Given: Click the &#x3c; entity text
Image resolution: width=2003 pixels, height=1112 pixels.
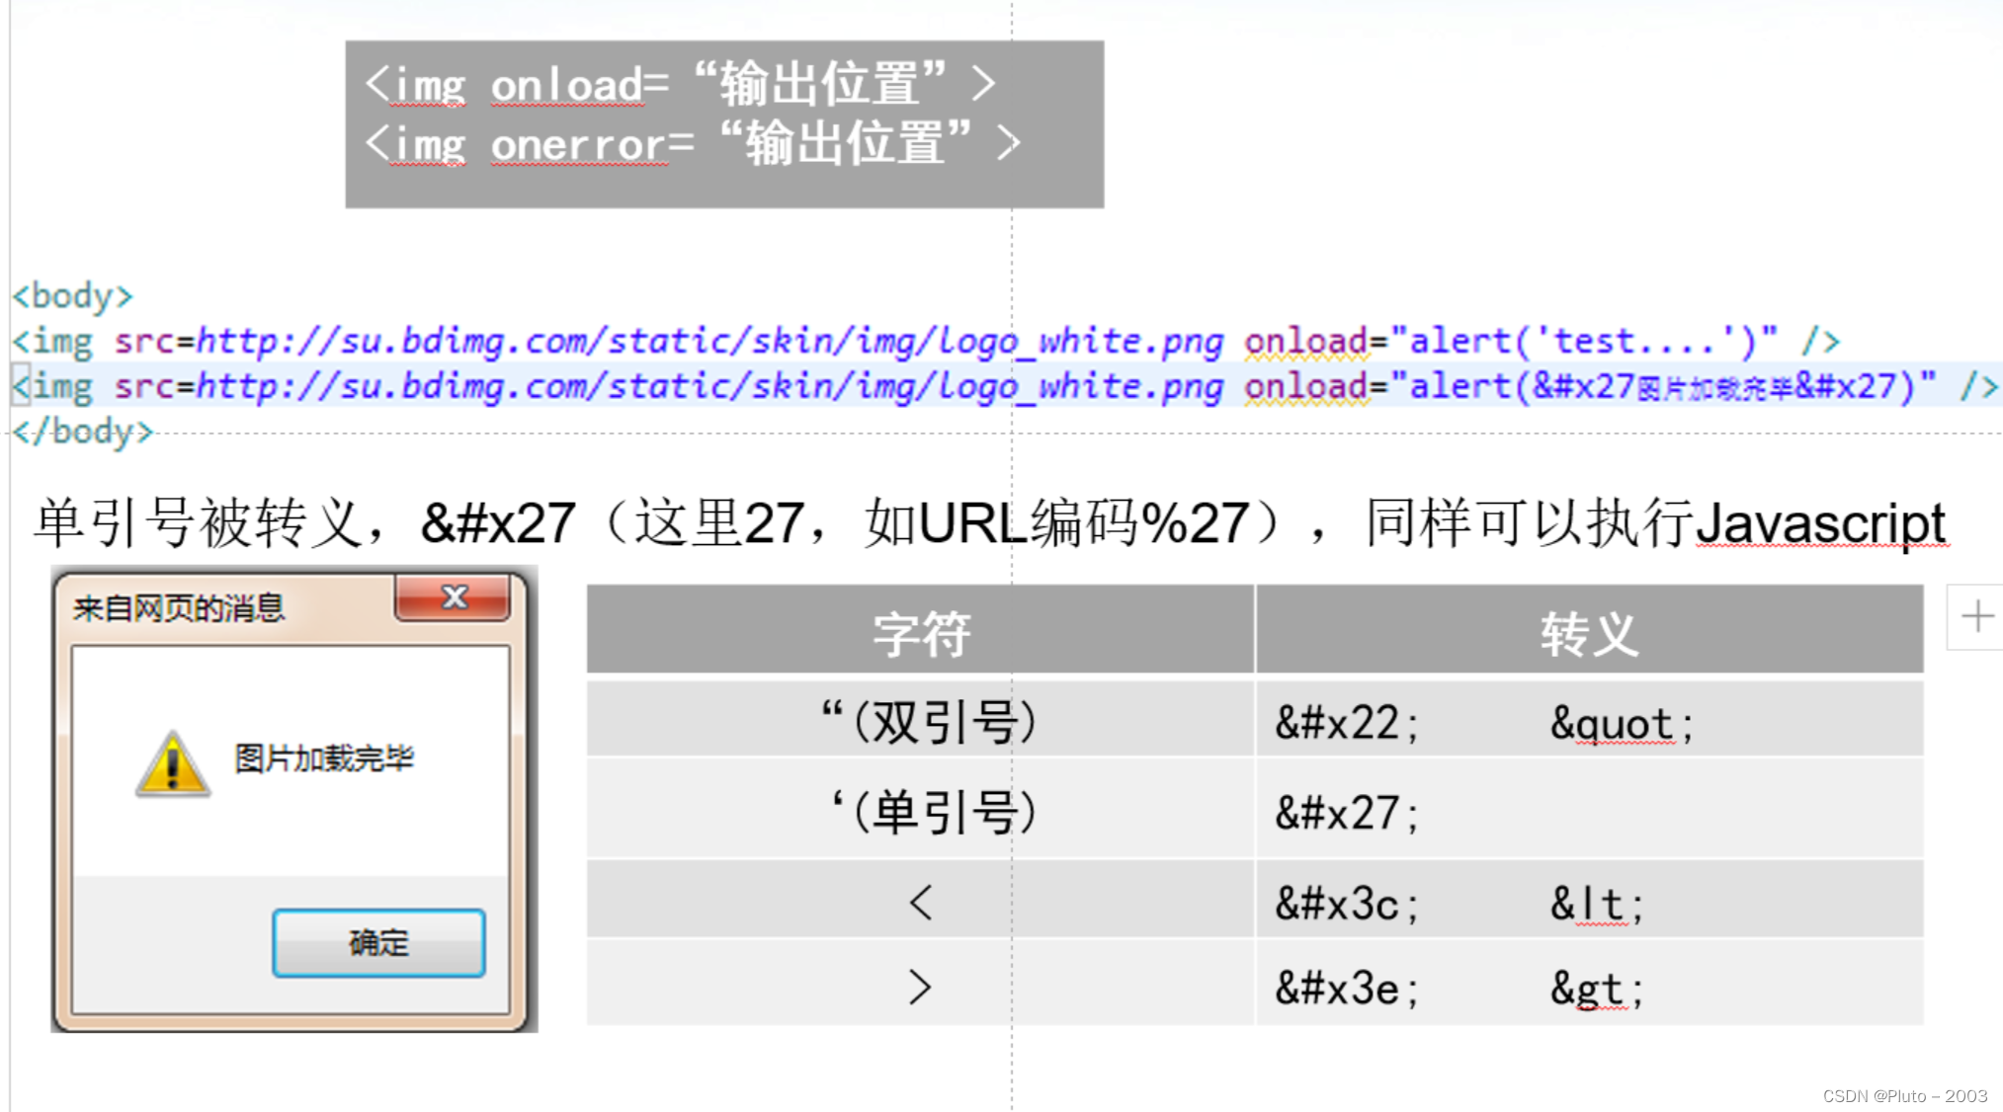Looking at the screenshot, I should [x=1347, y=904].
